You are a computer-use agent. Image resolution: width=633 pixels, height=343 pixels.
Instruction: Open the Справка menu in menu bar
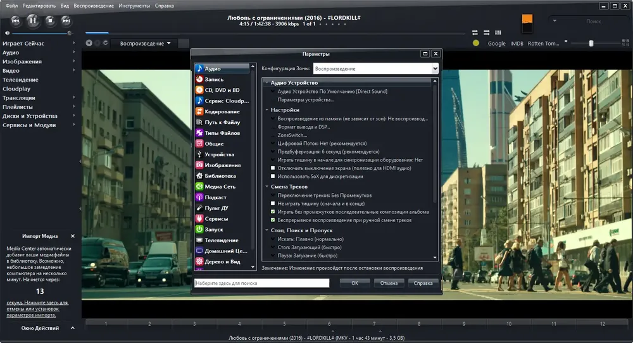(165, 6)
